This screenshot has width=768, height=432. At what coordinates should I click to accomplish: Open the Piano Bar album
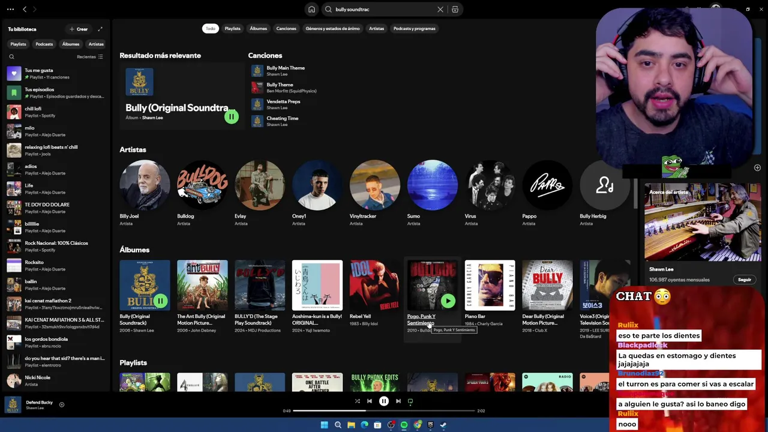[490, 296]
